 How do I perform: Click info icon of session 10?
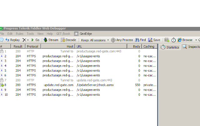tap(2, 94)
